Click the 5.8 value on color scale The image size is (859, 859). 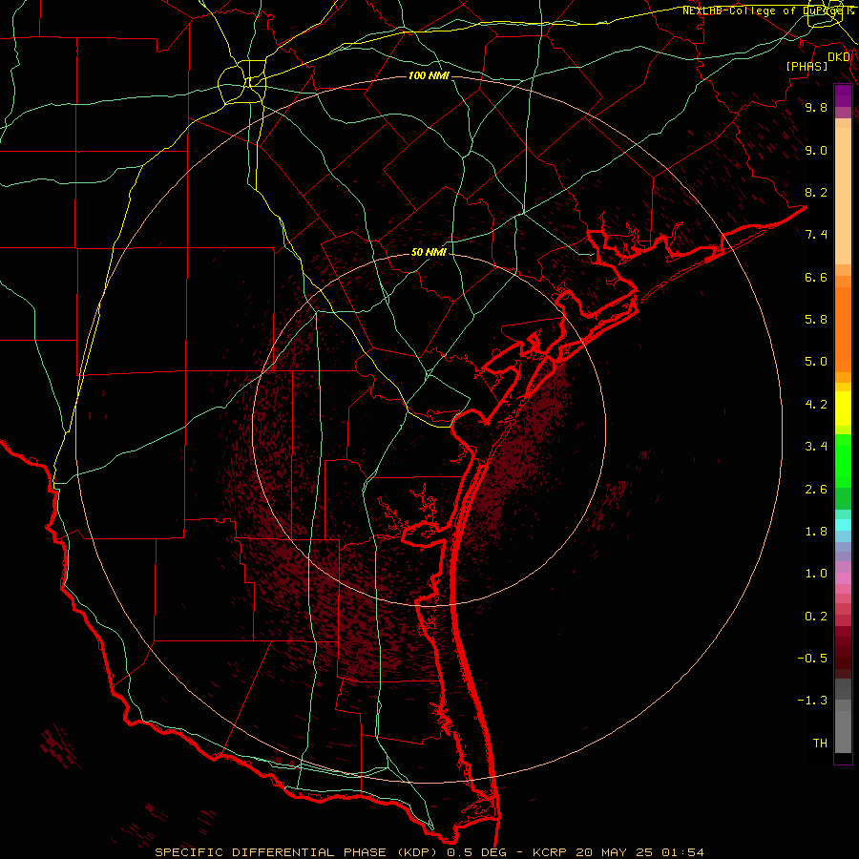click(816, 320)
